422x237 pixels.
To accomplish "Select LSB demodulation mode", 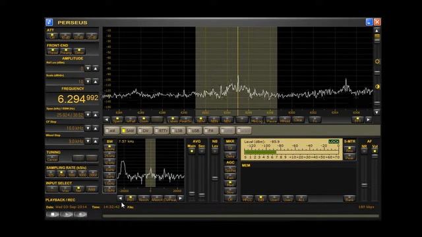I will [x=178, y=130].
